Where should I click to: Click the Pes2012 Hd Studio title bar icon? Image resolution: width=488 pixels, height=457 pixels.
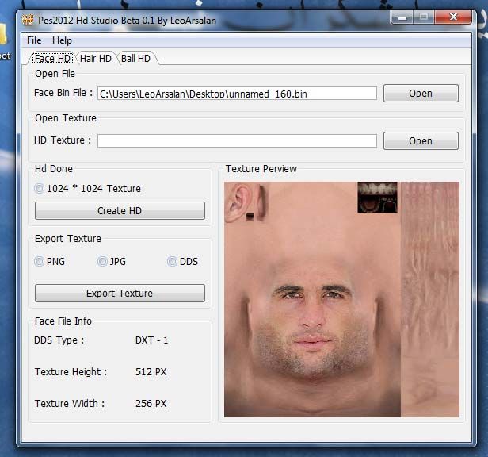27,19
